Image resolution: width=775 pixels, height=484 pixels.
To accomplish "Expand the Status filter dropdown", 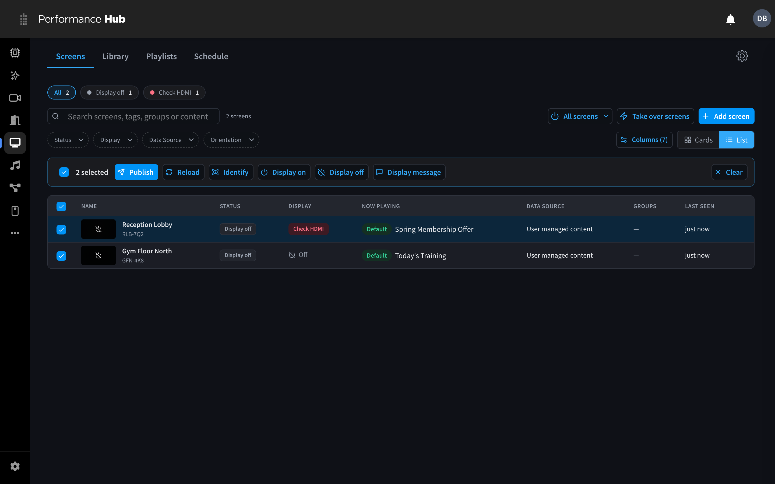I will [x=68, y=140].
